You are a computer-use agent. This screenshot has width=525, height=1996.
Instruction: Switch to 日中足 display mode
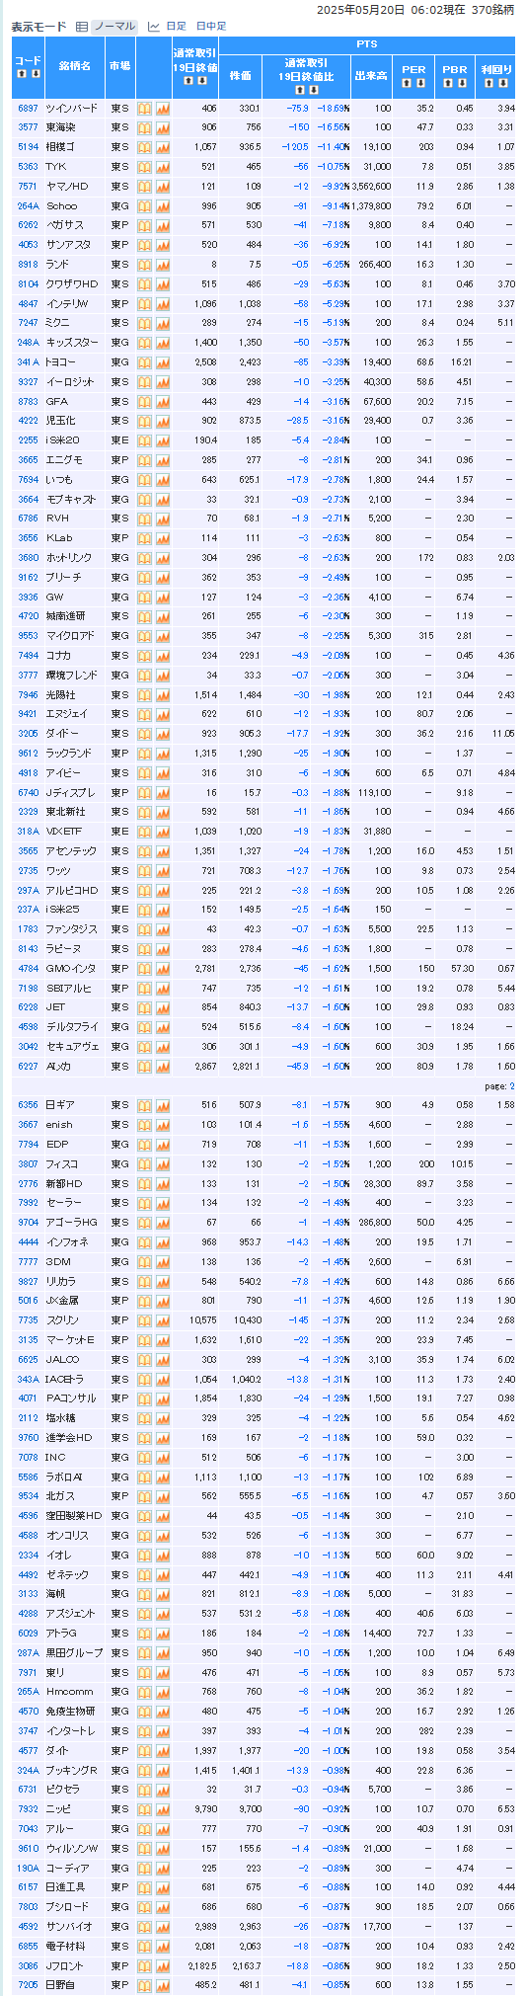tap(211, 27)
